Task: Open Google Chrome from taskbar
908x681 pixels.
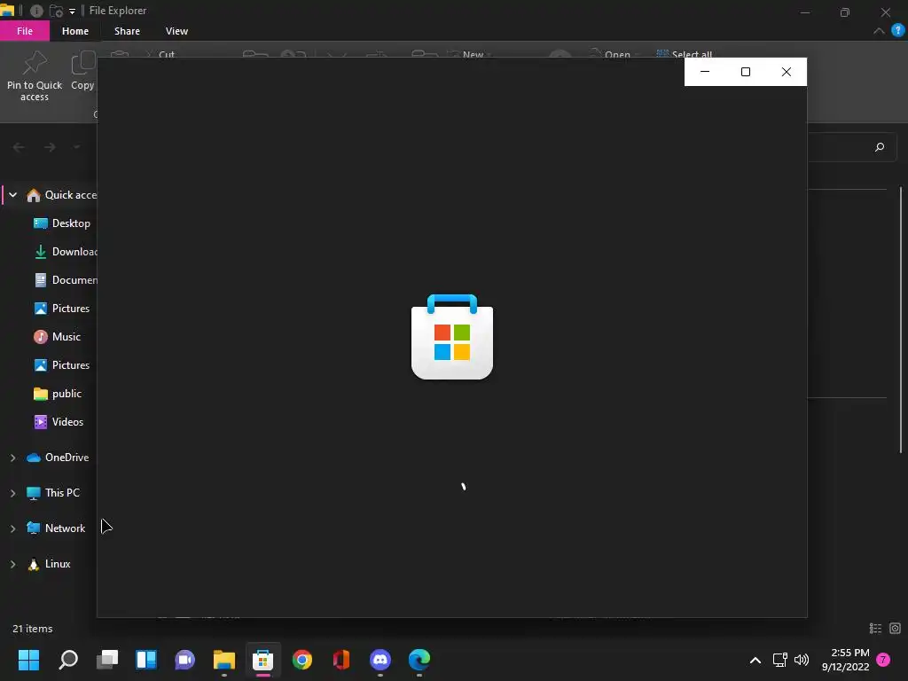Action: 301,660
